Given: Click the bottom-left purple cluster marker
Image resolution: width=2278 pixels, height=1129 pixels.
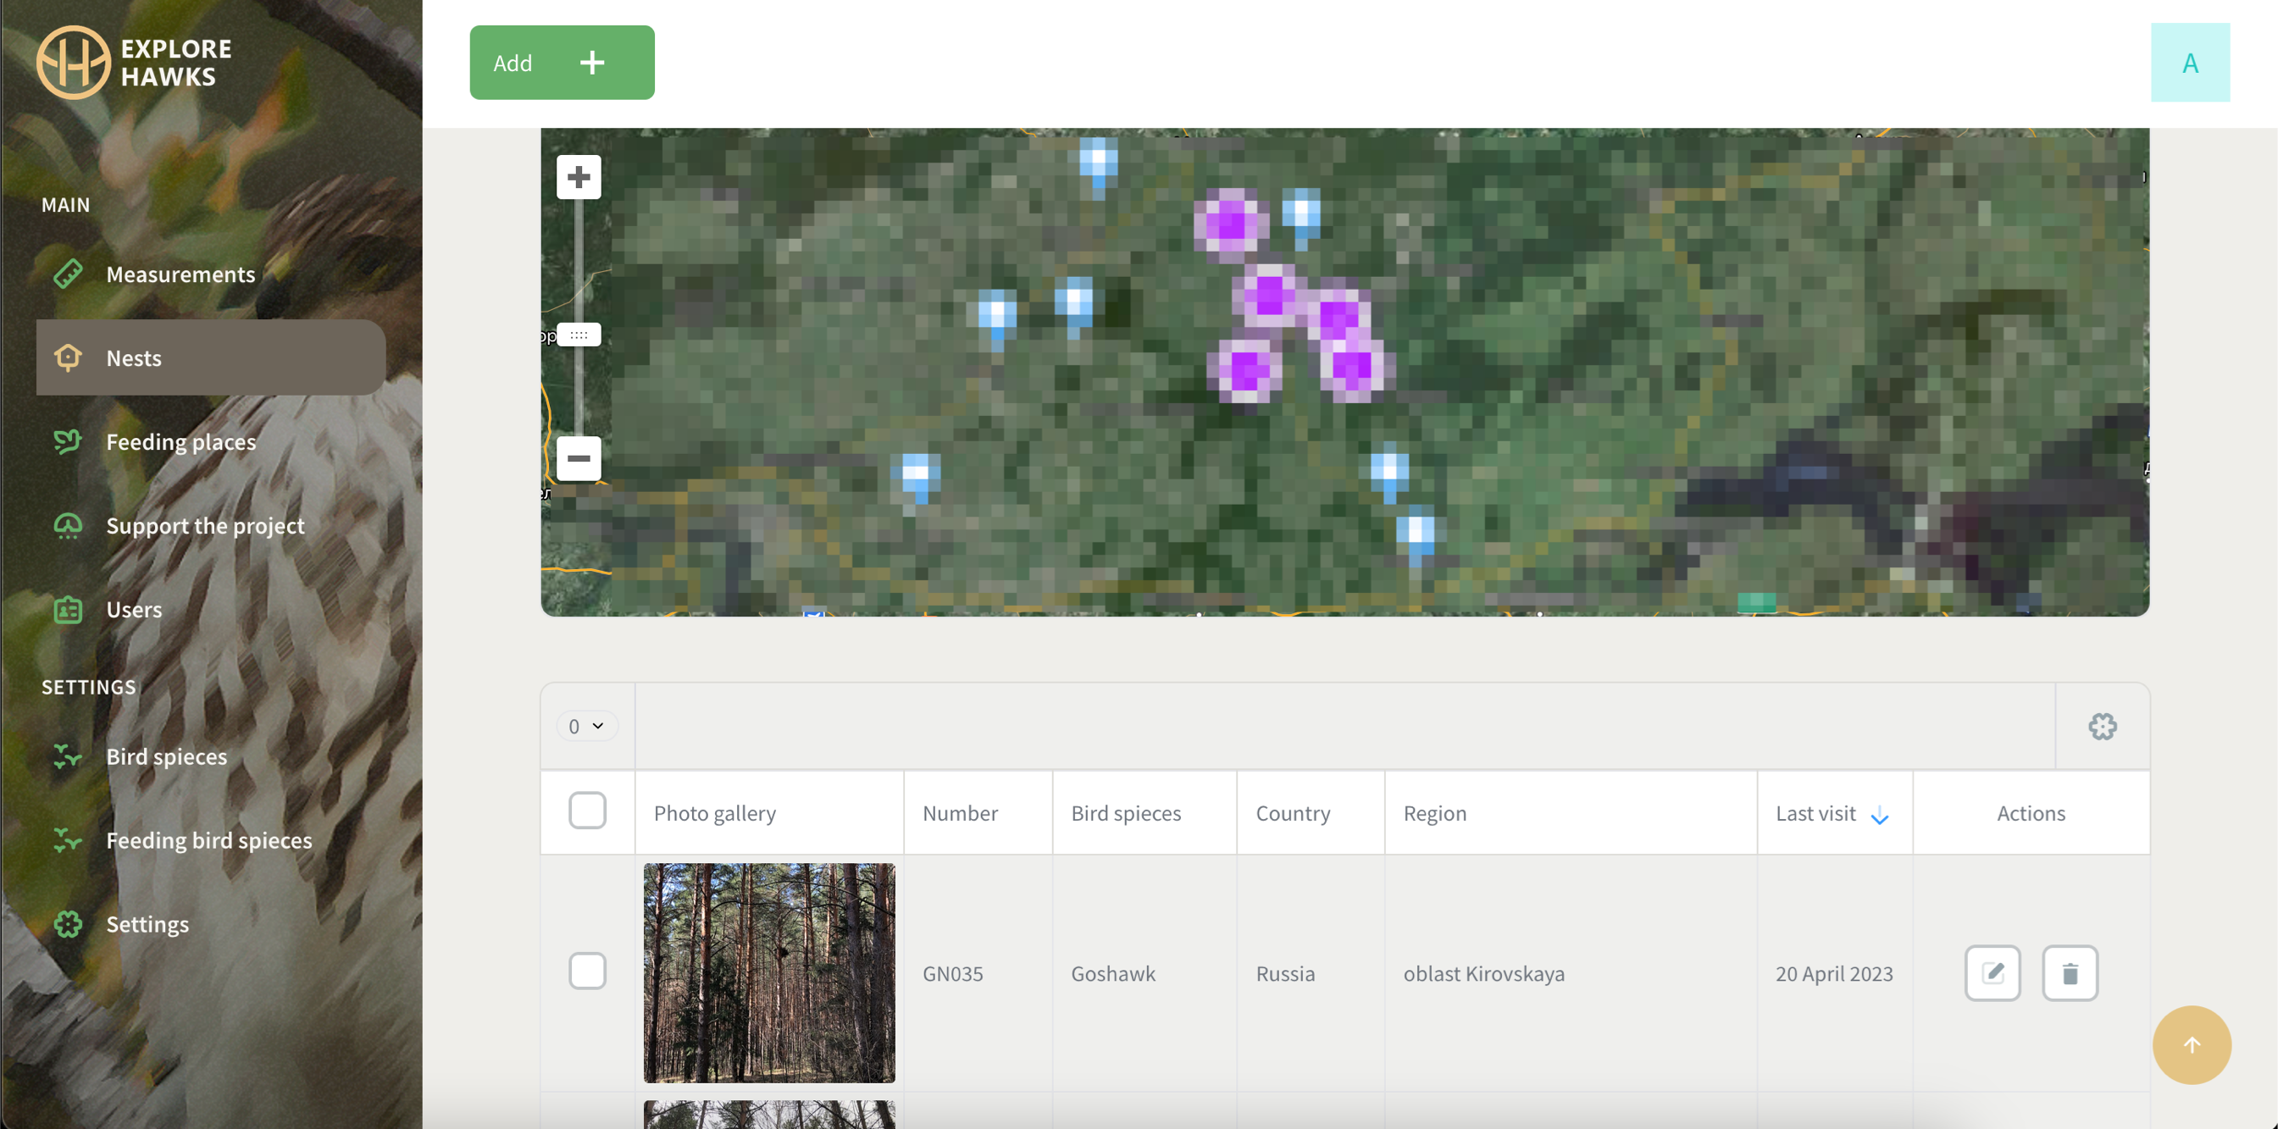Looking at the screenshot, I should tap(1244, 368).
